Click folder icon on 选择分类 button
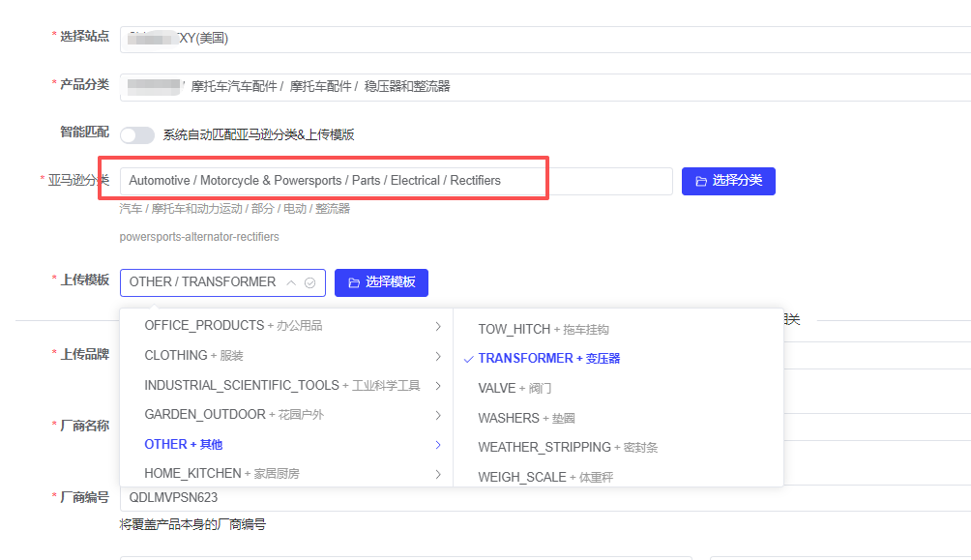 (701, 181)
